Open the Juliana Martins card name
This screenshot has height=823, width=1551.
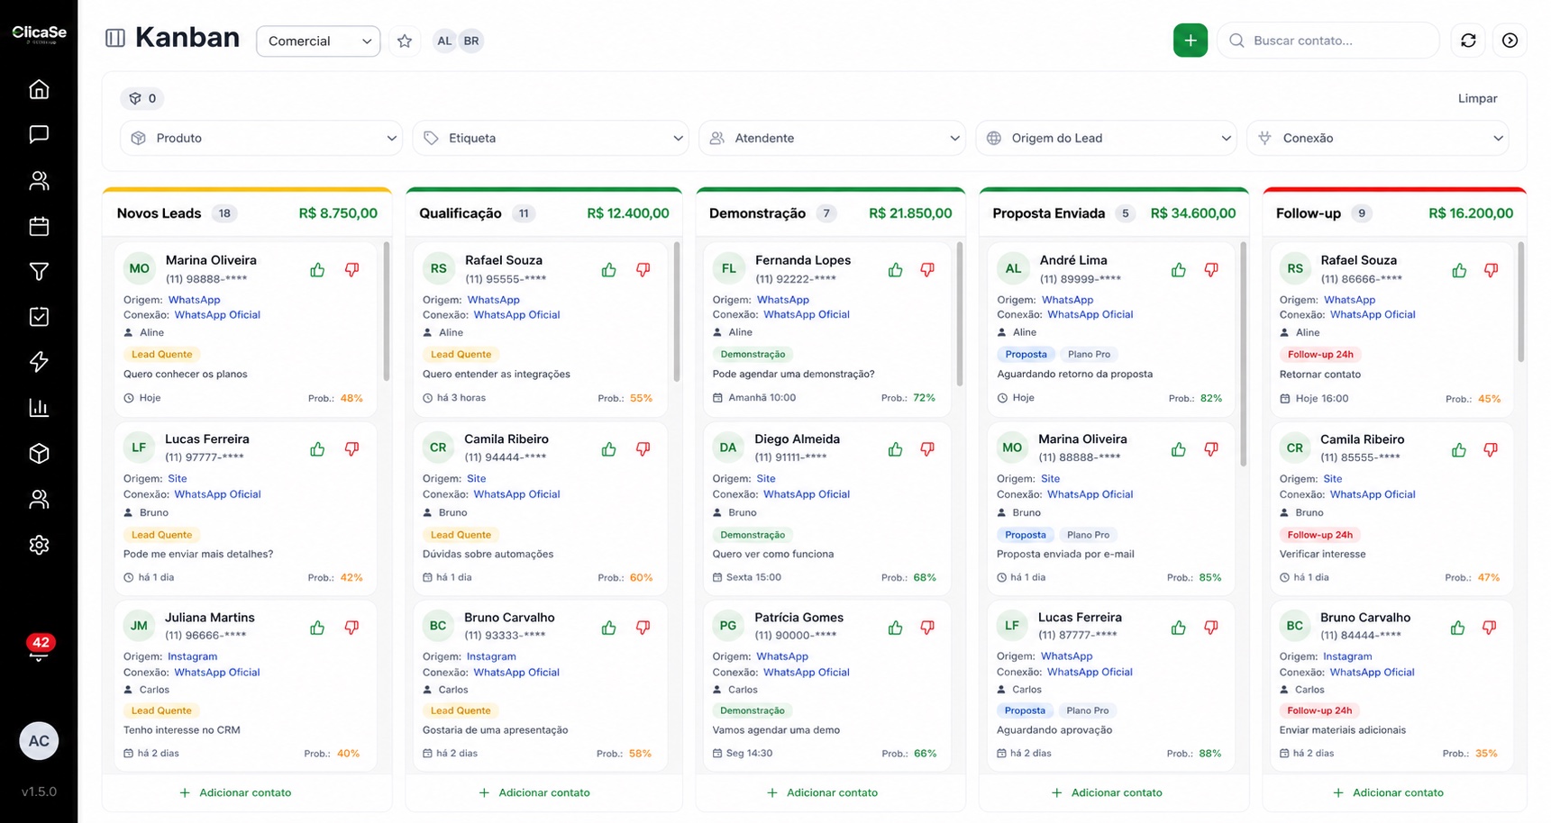pos(210,618)
